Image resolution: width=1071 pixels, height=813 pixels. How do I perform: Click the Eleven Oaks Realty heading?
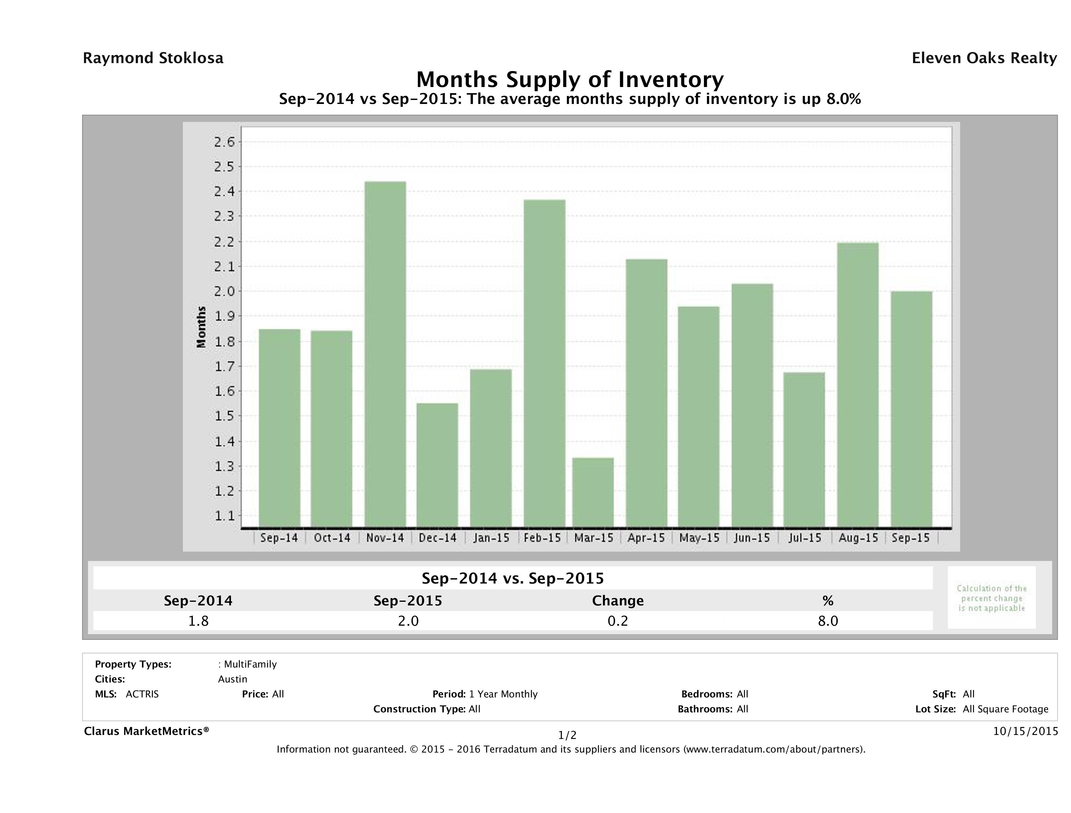[984, 58]
